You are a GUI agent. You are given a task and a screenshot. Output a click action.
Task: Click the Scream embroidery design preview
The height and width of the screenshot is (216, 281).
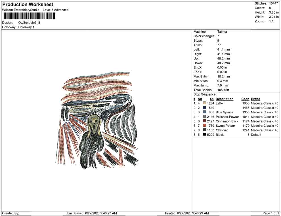coord(97,120)
